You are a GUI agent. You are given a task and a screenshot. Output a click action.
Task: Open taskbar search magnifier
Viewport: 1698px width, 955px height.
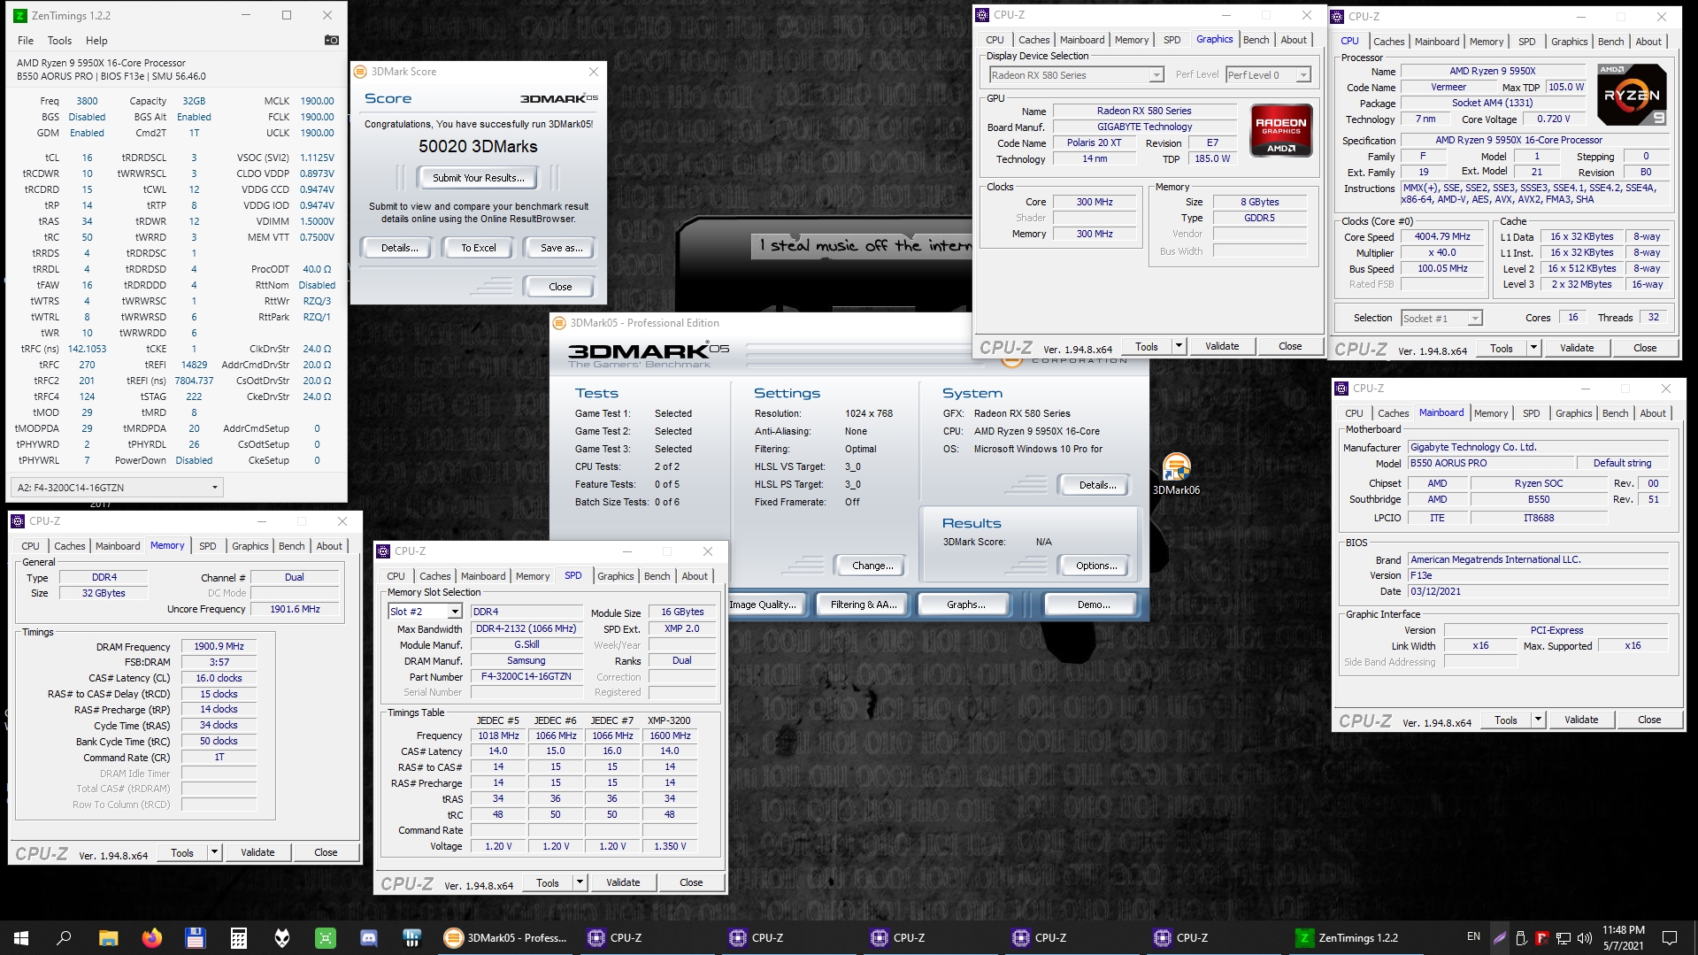(x=64, y=937)
